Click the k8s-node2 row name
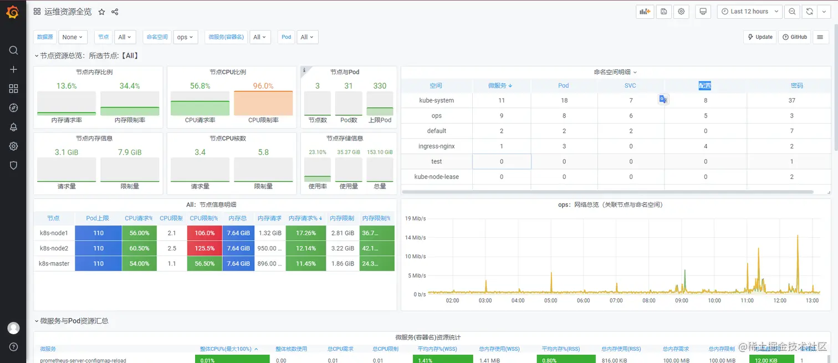 coord(54,248)
